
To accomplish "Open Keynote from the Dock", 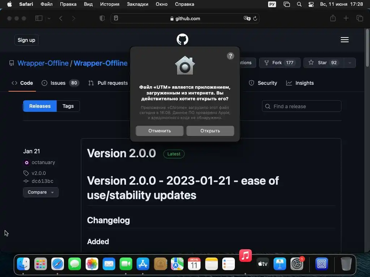I will click(280, 264).
